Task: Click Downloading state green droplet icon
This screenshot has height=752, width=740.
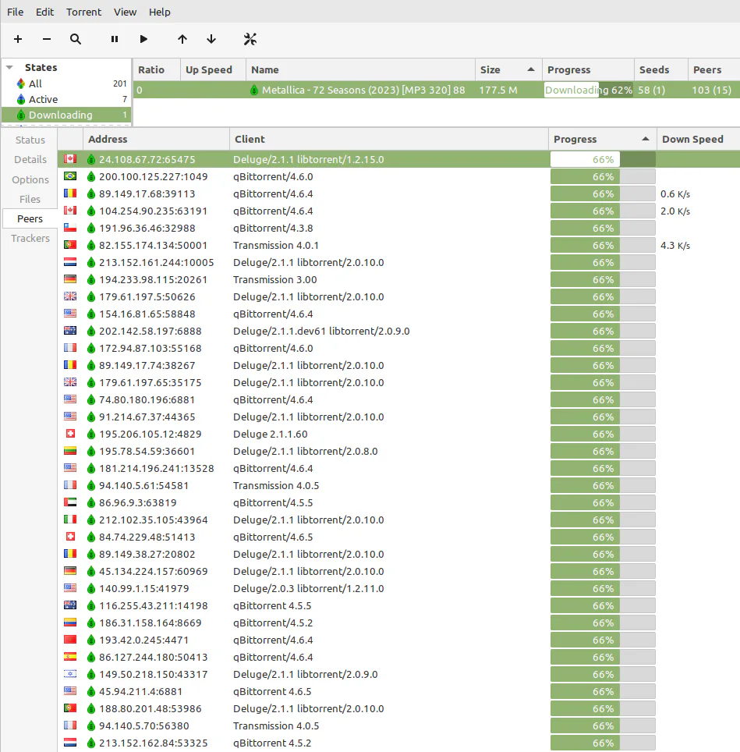Action: coord(20,115)
